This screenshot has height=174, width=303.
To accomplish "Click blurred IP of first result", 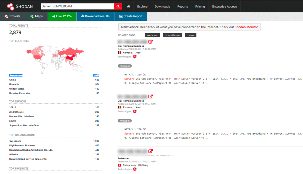I will [x=132, y=42].
